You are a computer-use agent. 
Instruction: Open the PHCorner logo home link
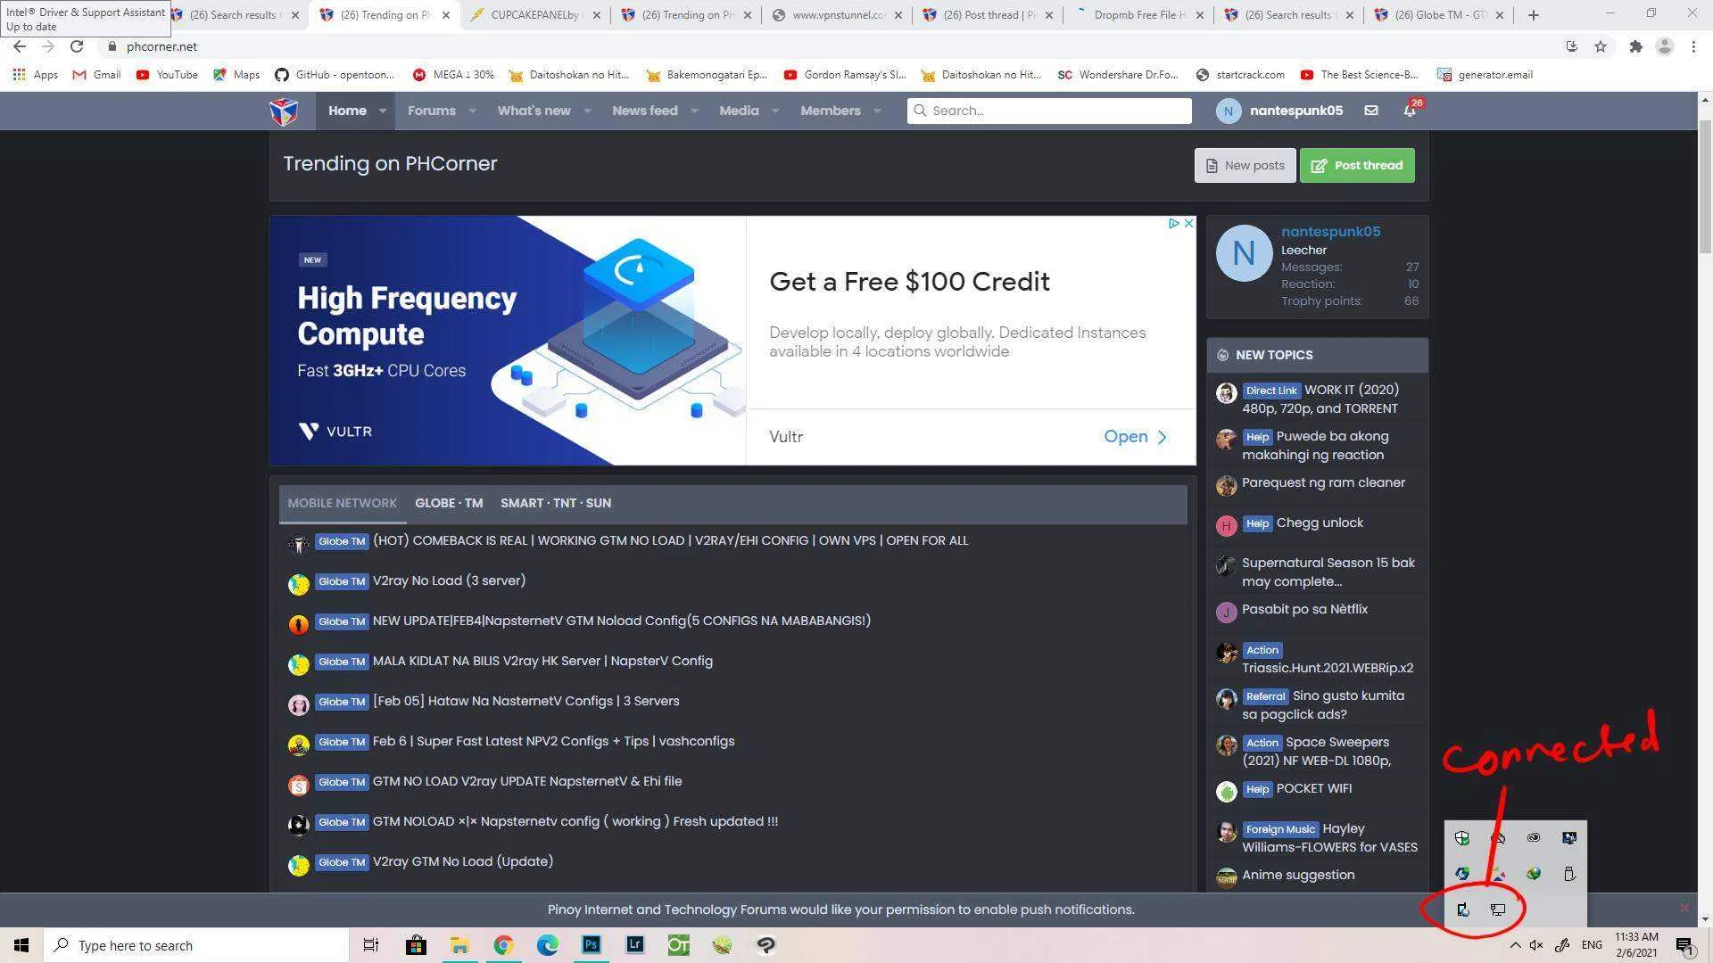284,111
